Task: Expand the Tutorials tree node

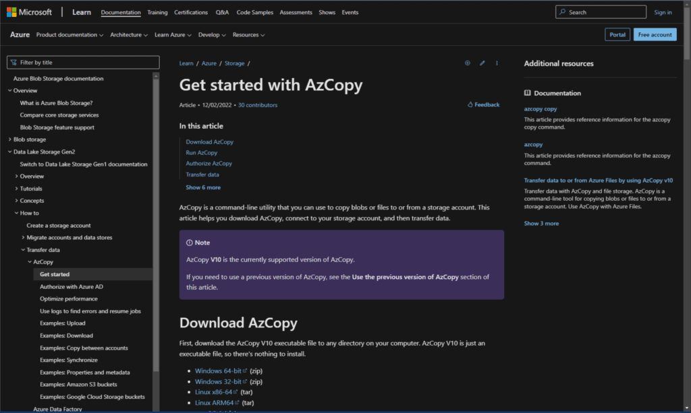Action: click(x=16, y=188)
